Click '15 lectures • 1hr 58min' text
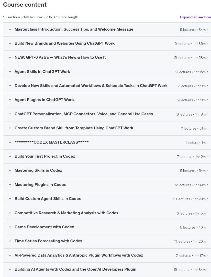This screenshot has height=277, width=211. tap(191, 58)
